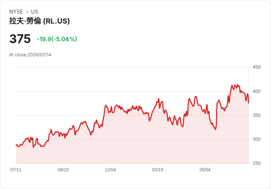Click the price change -19.9(-5.04%)
This screenshot has width=271, height=189.
[x=57, y=39]
